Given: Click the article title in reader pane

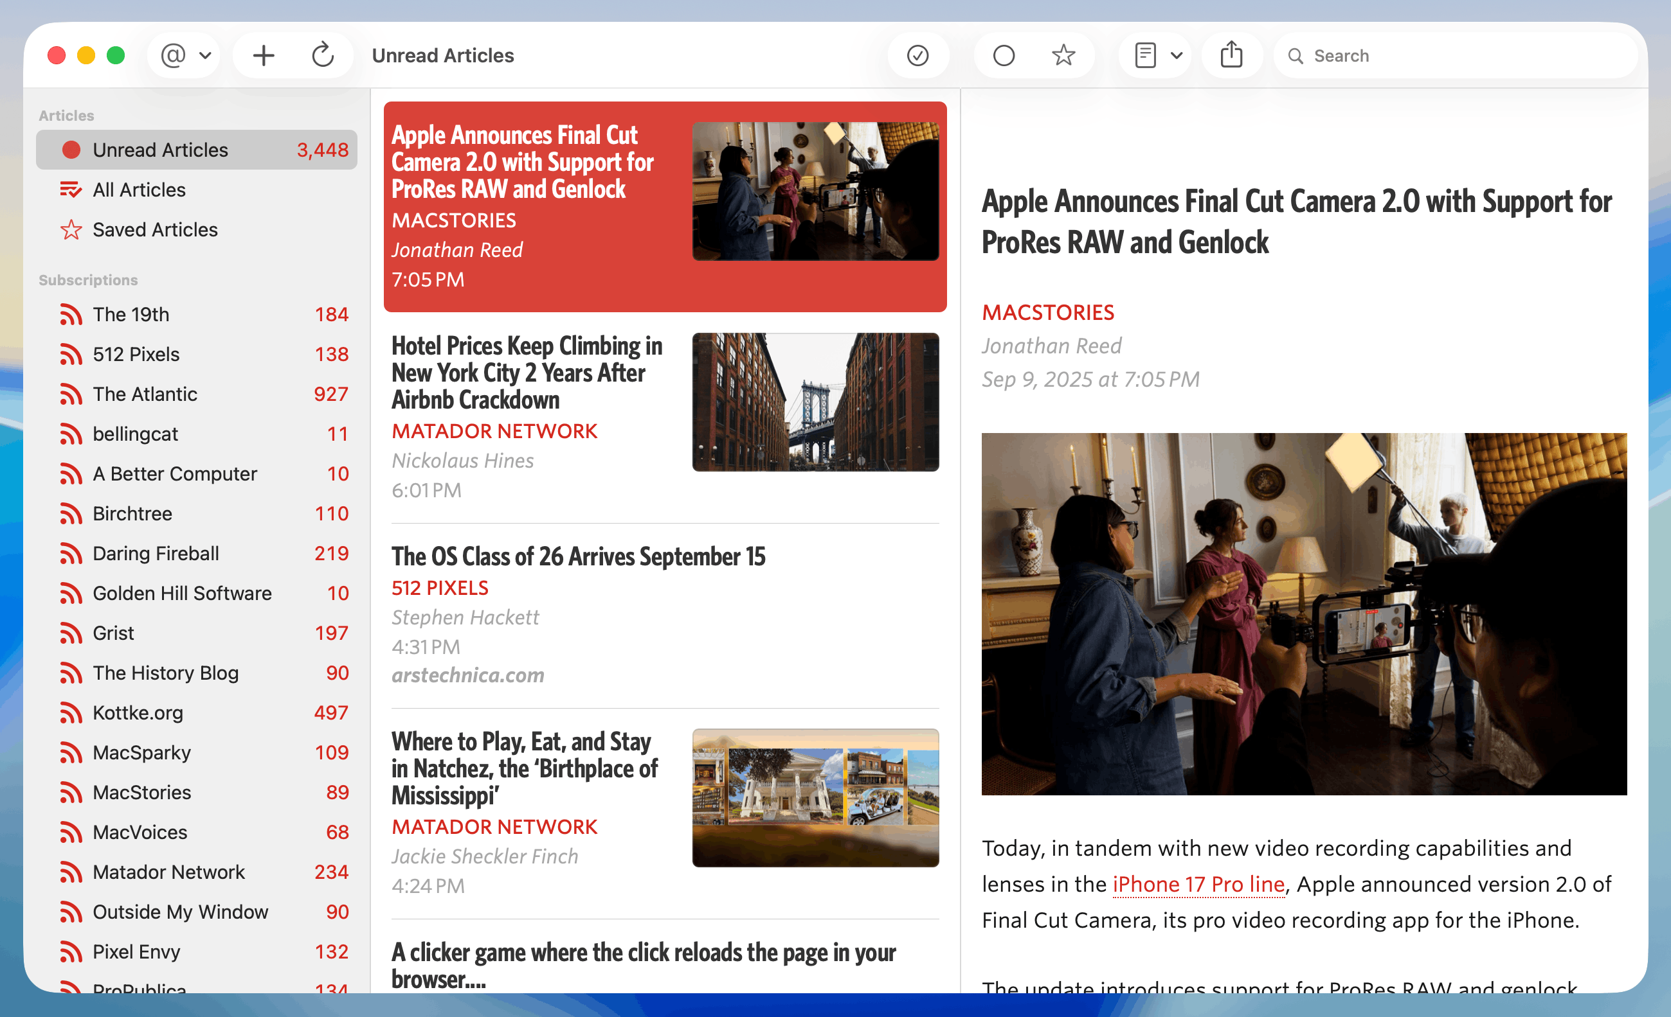Looking at the screenshot, I should click(1296, 222).
